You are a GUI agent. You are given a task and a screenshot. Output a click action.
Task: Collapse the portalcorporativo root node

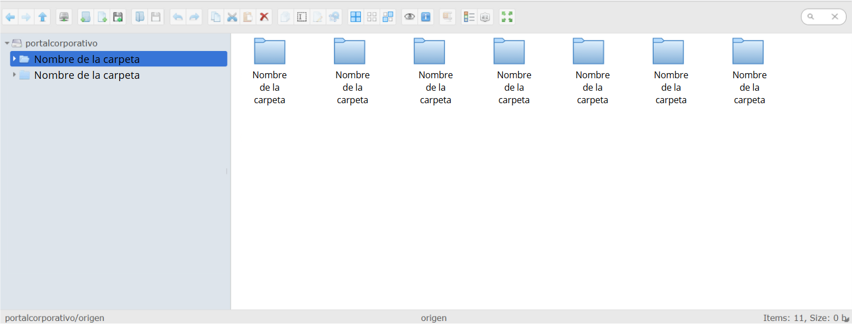pyautogui.click(x=7, y=43)
